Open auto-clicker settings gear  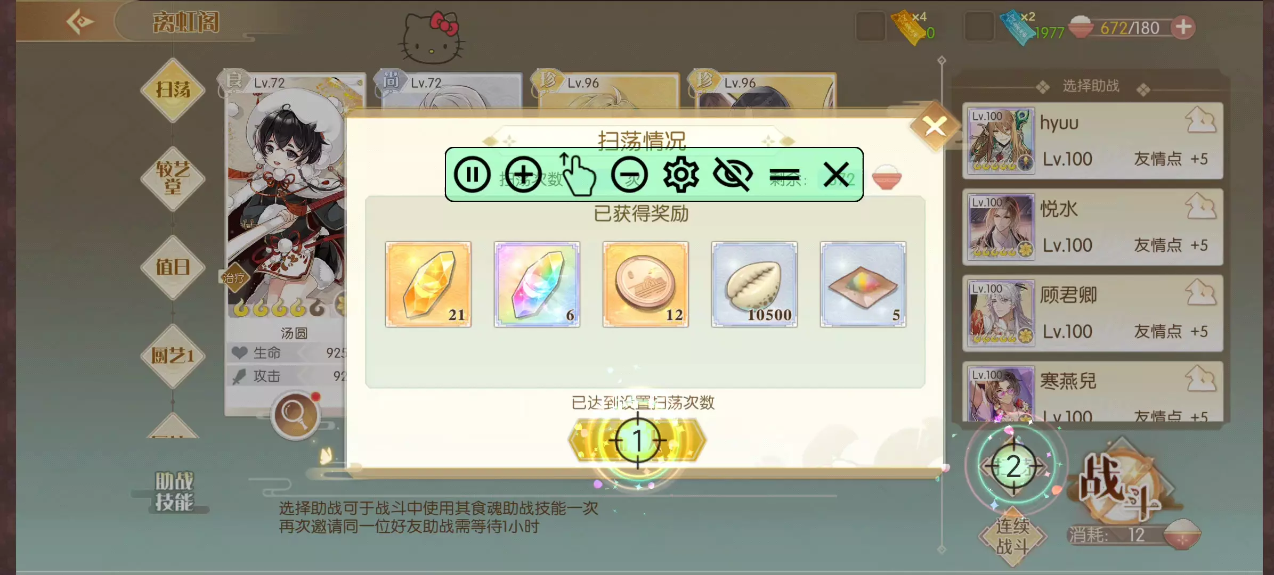click(x=681, y=175)
